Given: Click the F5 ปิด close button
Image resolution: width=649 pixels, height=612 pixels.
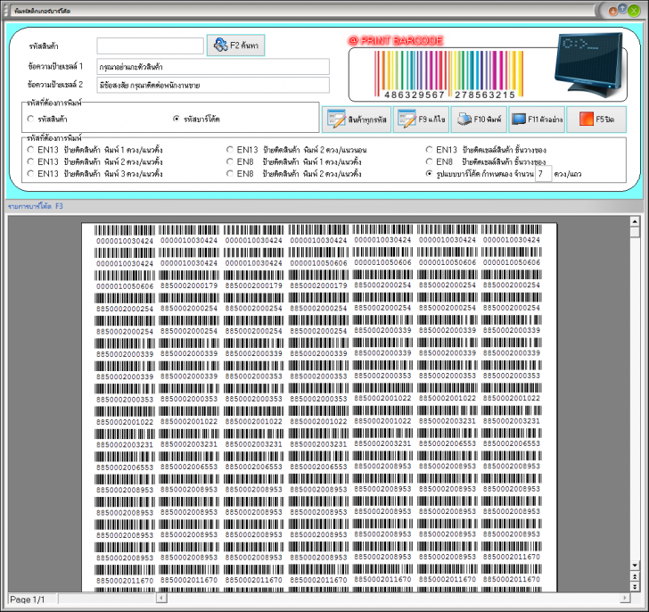Looking at the screenshot, I should coord(596,120).
